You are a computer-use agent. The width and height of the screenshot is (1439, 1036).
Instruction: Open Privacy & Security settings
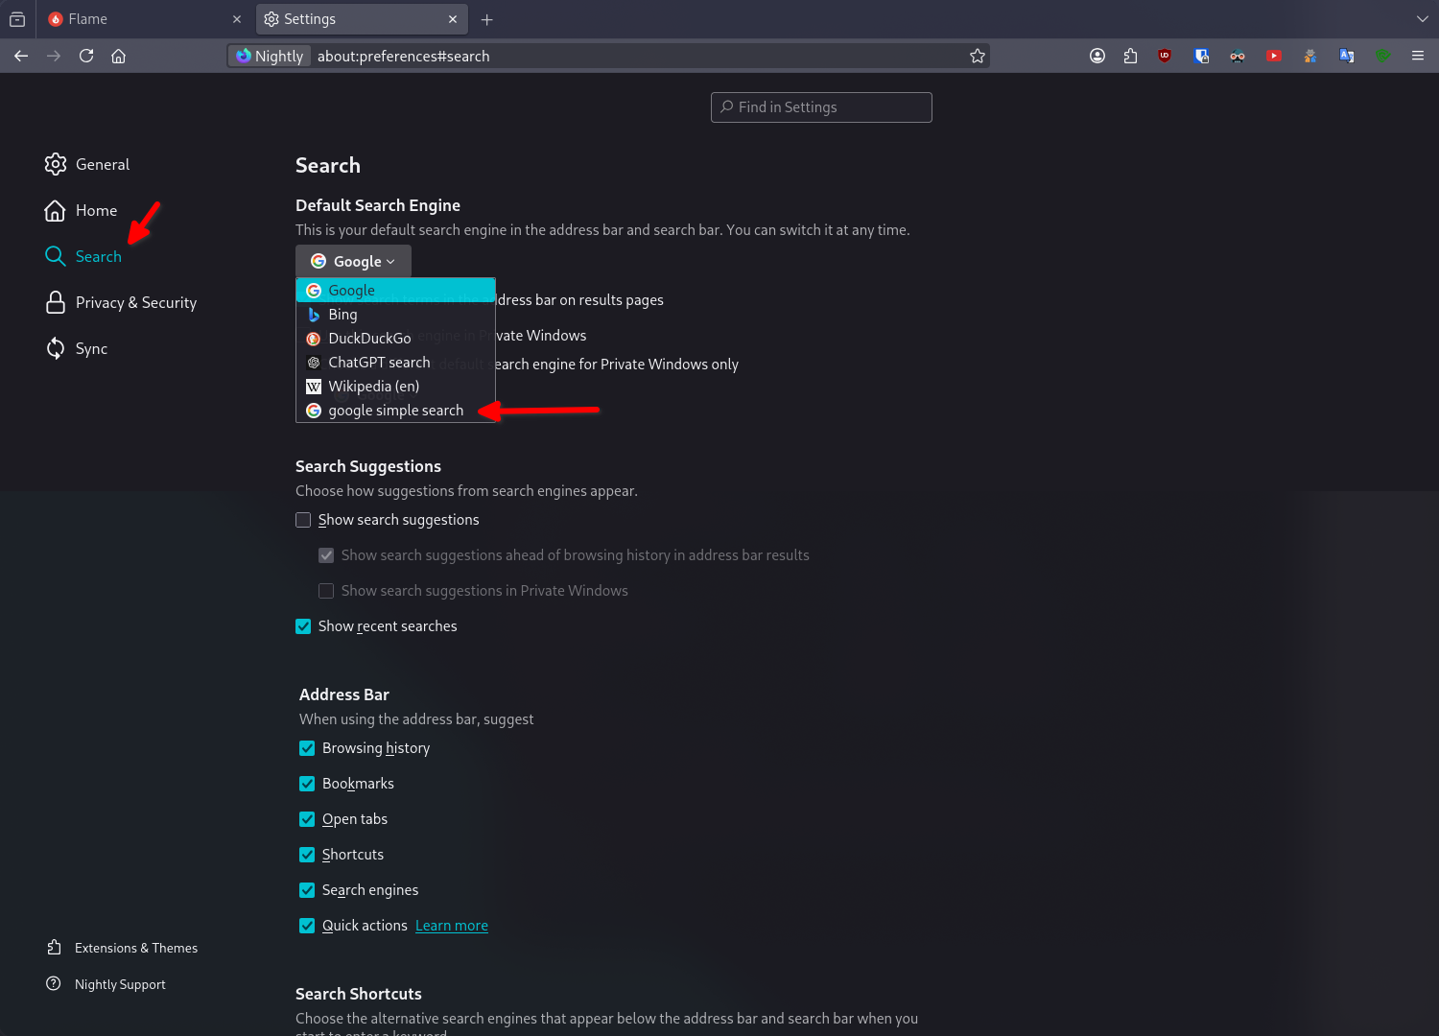click(121, 302)
